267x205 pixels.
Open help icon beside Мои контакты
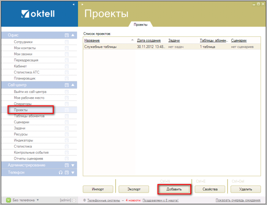(x=67, y=48)
